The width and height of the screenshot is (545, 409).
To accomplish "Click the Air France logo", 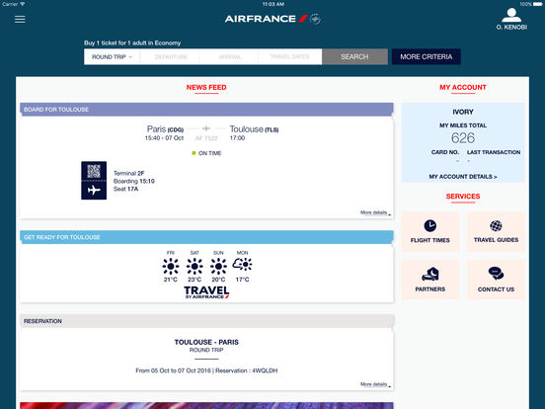I will 266,19.
